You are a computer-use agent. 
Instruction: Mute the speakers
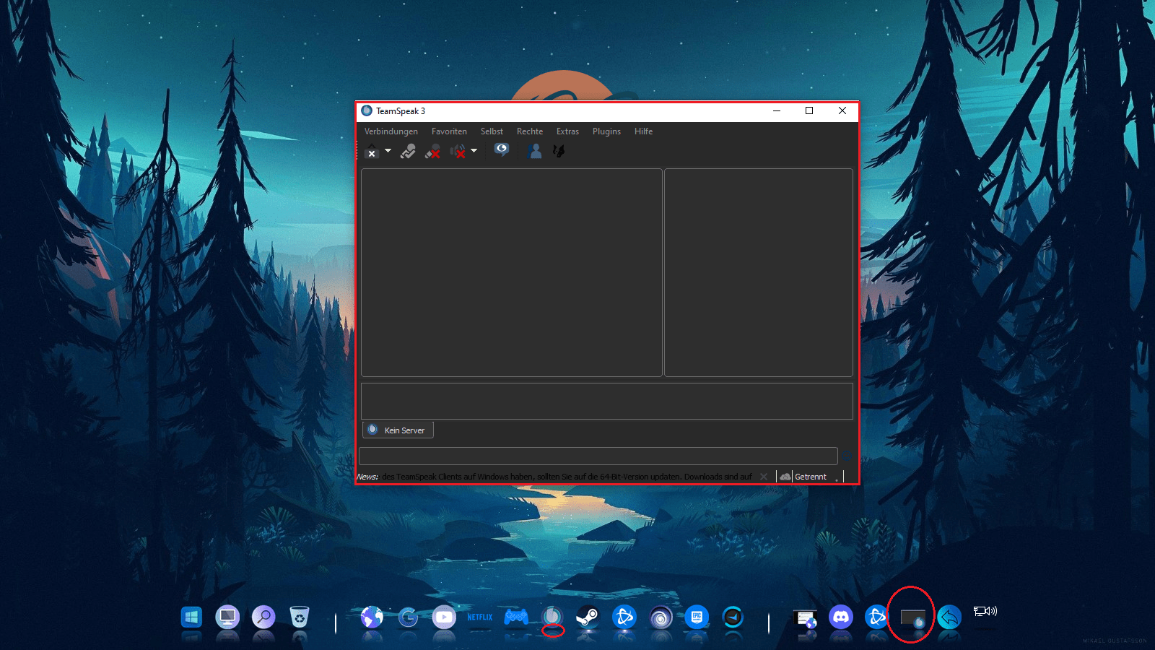458,151
